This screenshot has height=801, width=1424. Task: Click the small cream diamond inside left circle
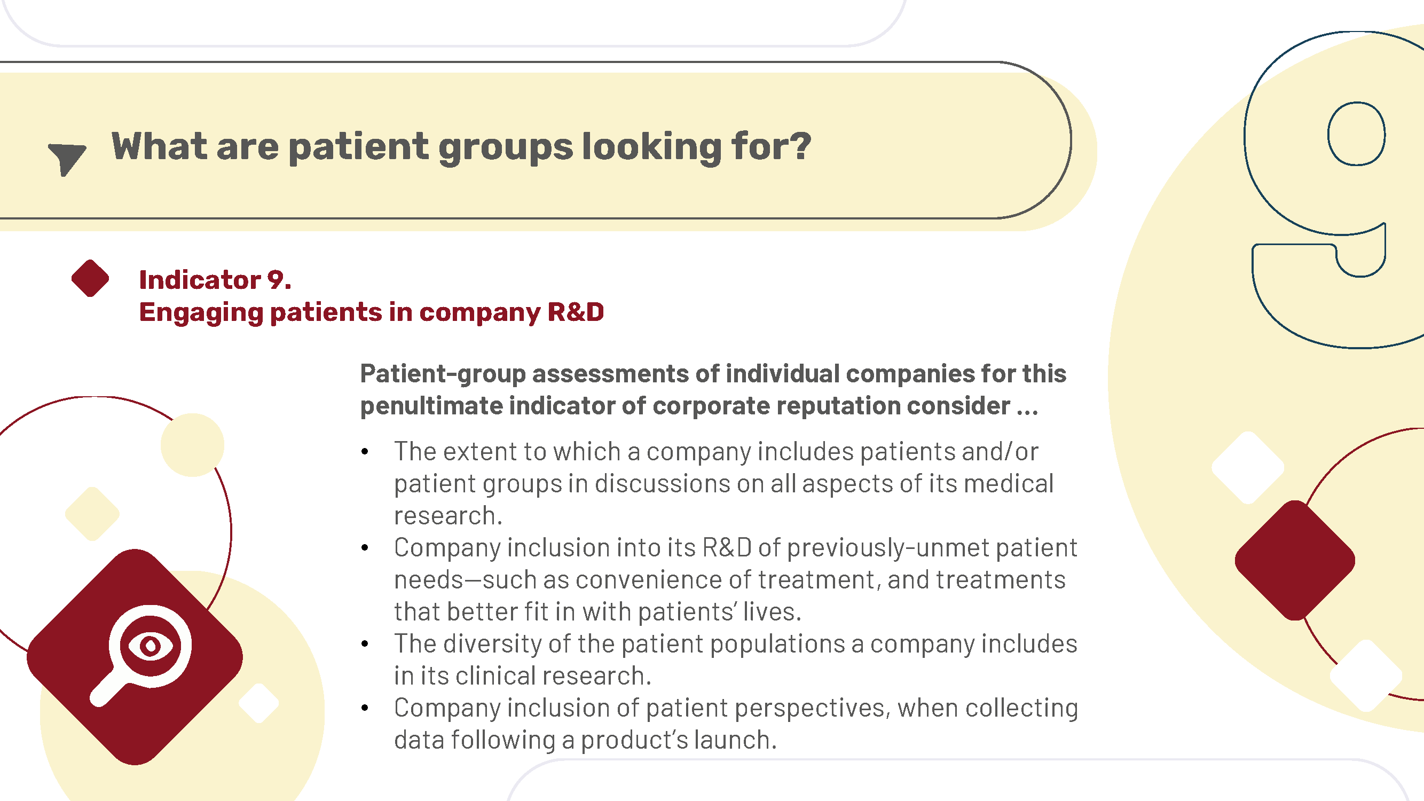(x=92, y=514)
